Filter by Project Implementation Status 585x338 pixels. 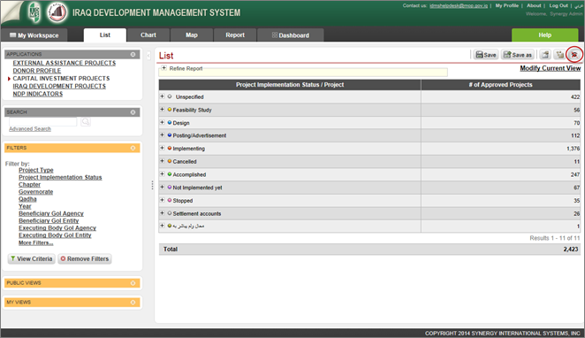point(60,177)
